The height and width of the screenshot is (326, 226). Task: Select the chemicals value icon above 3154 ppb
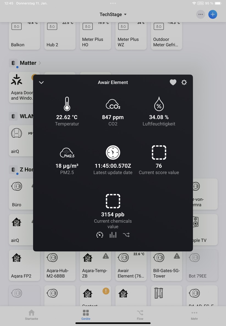click(113, 201)
